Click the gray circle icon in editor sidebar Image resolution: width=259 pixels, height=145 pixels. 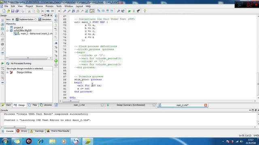(56, 65)
